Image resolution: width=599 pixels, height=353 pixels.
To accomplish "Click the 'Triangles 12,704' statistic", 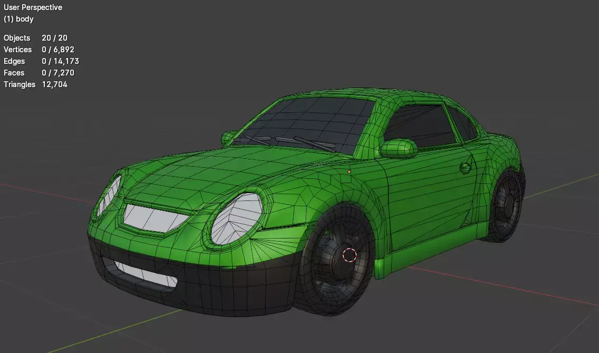I will [x=35, y=84].
